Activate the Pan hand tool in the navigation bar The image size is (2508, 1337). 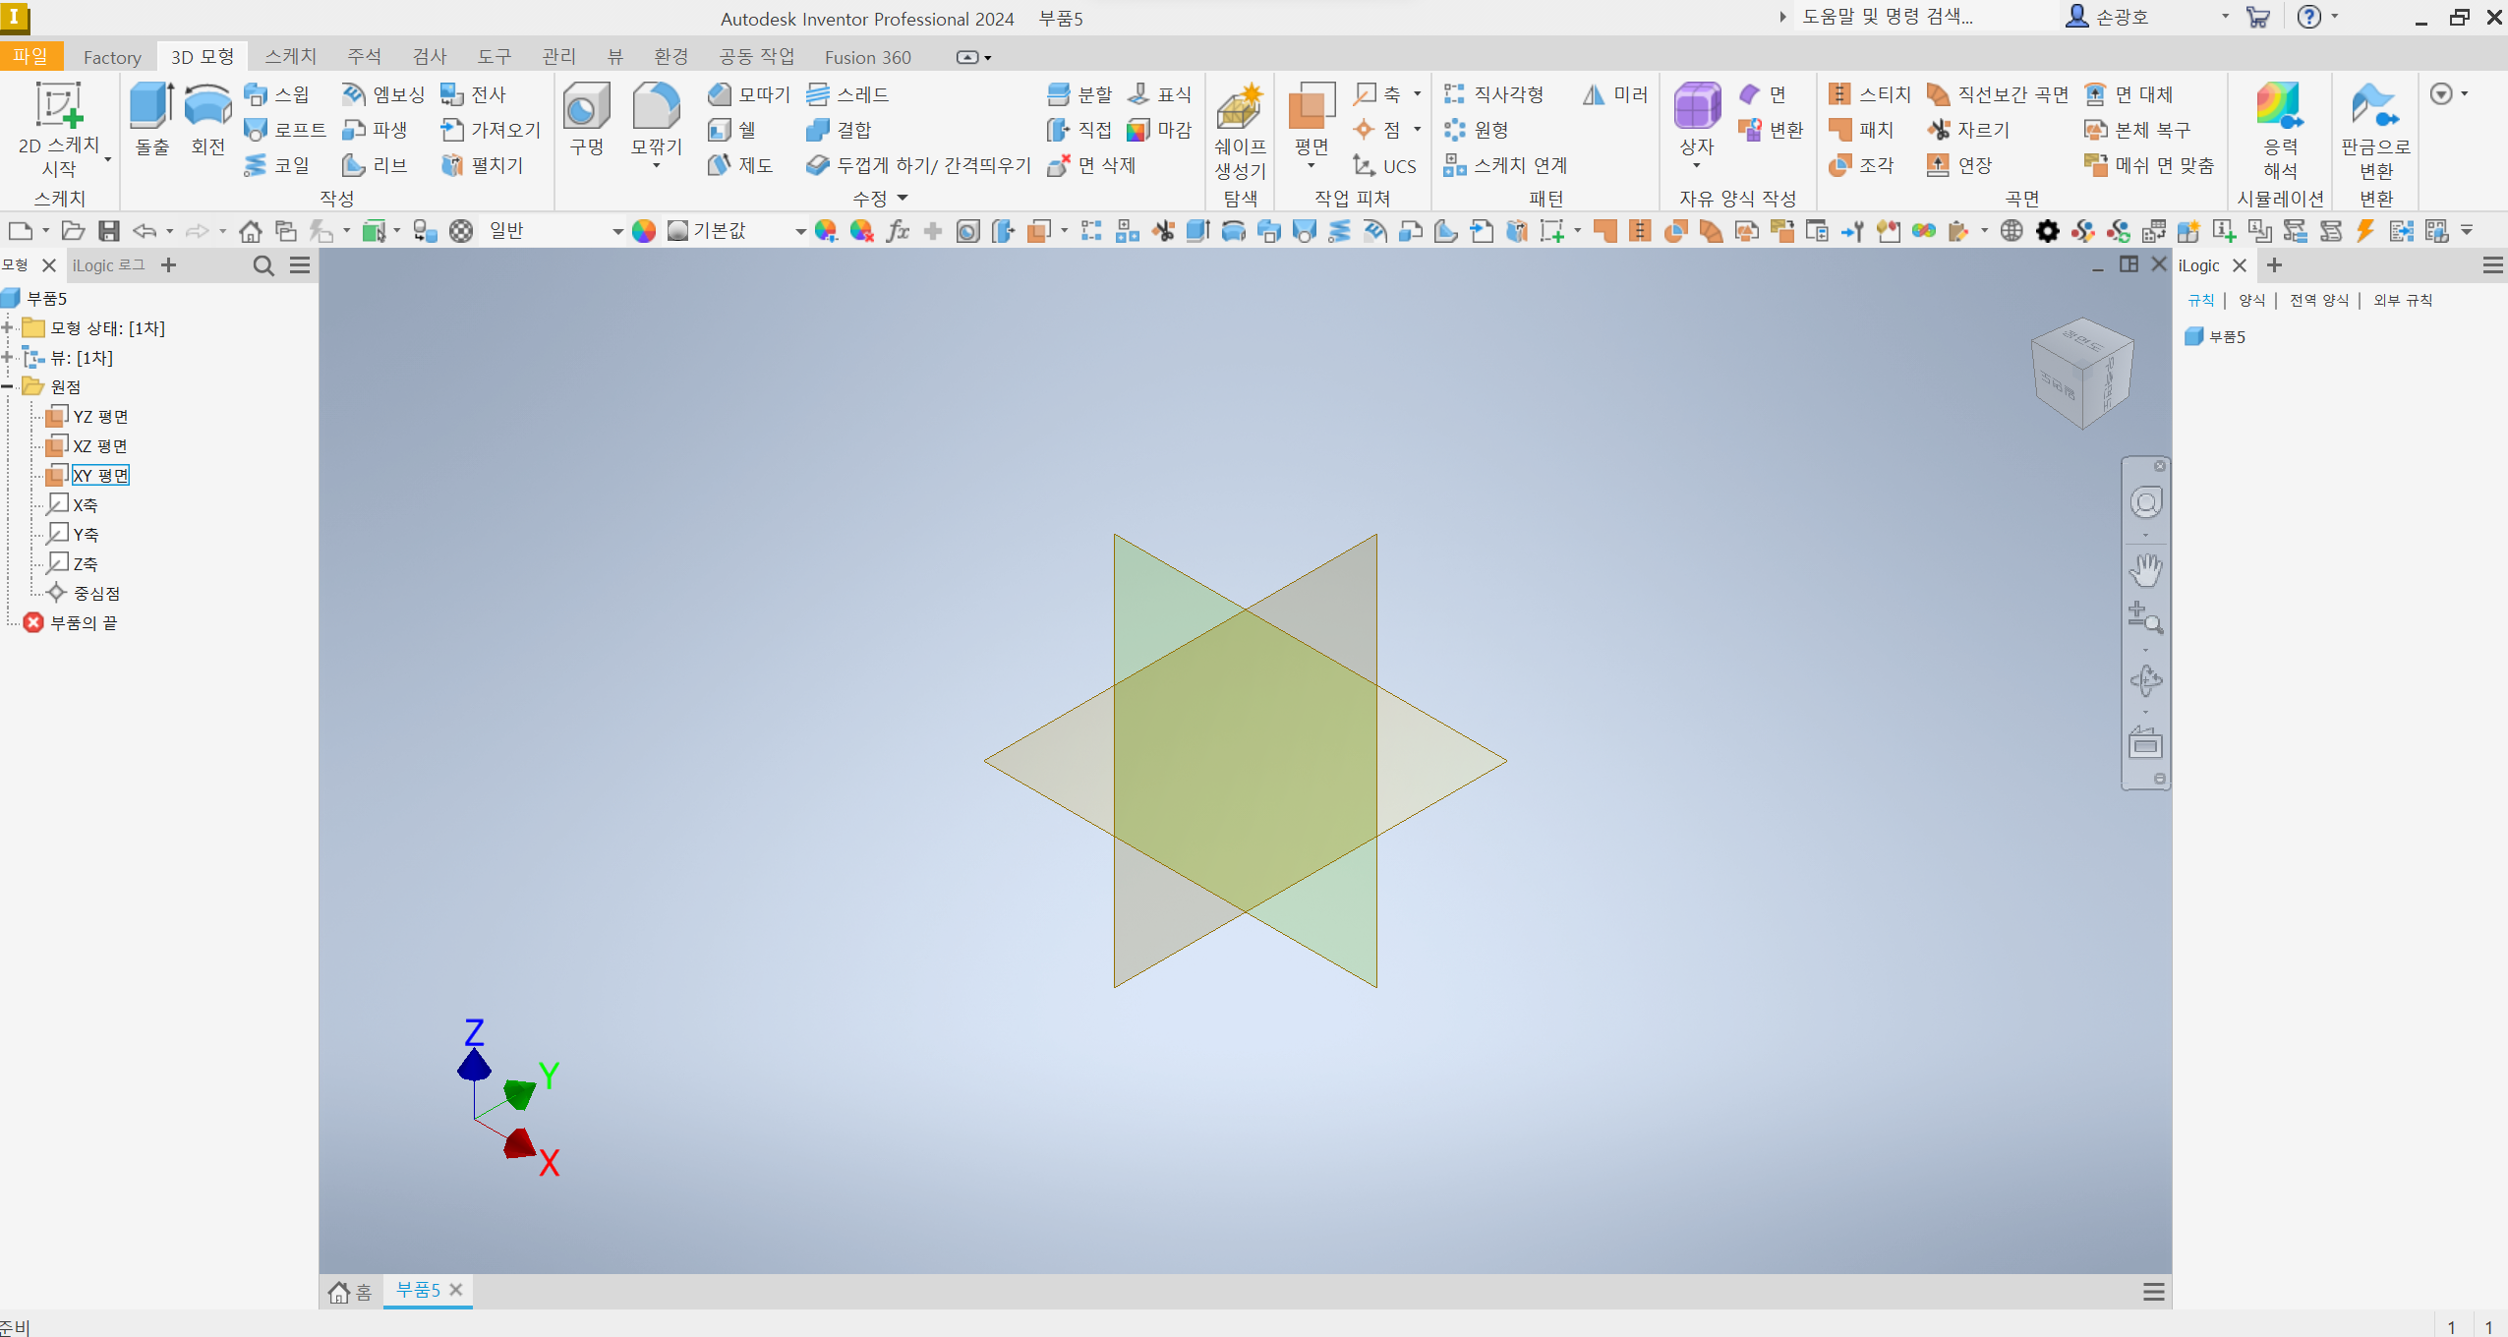2145,569
